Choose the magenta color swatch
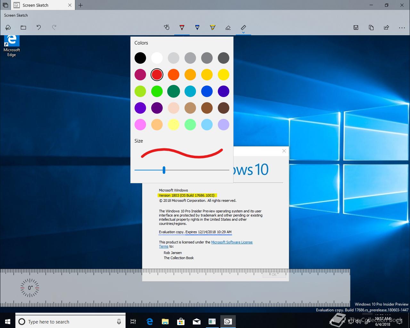The width and height of the screenshot is (410, 328). (x=140, y=75)
